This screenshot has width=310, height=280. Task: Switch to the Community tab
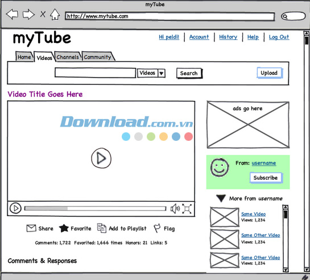[98, 57]
